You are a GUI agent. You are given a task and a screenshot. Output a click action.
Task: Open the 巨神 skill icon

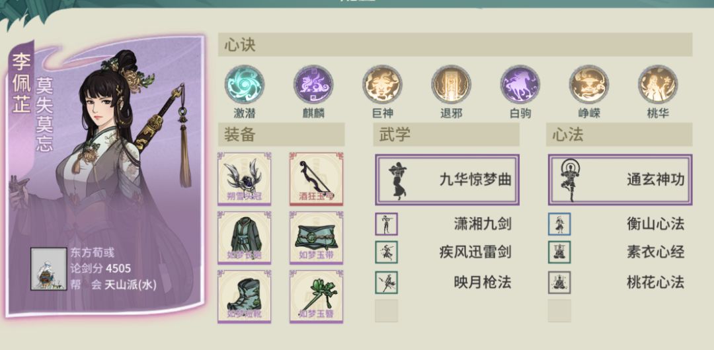coord(382,85)
